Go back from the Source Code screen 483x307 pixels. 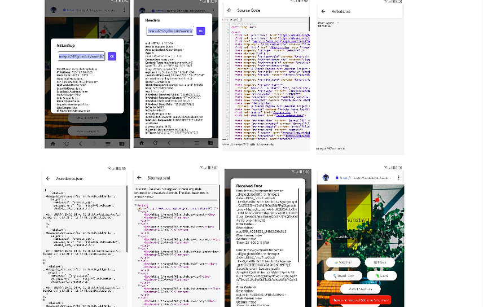tap(229, 10)
